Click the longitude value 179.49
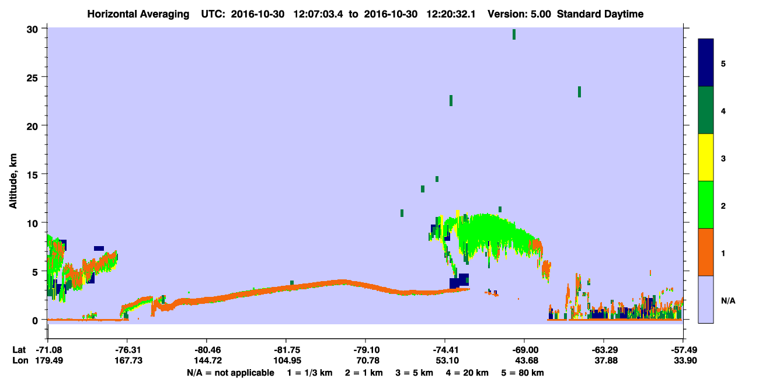The height and width of the screenshot is (389, 759). [48, 360]
